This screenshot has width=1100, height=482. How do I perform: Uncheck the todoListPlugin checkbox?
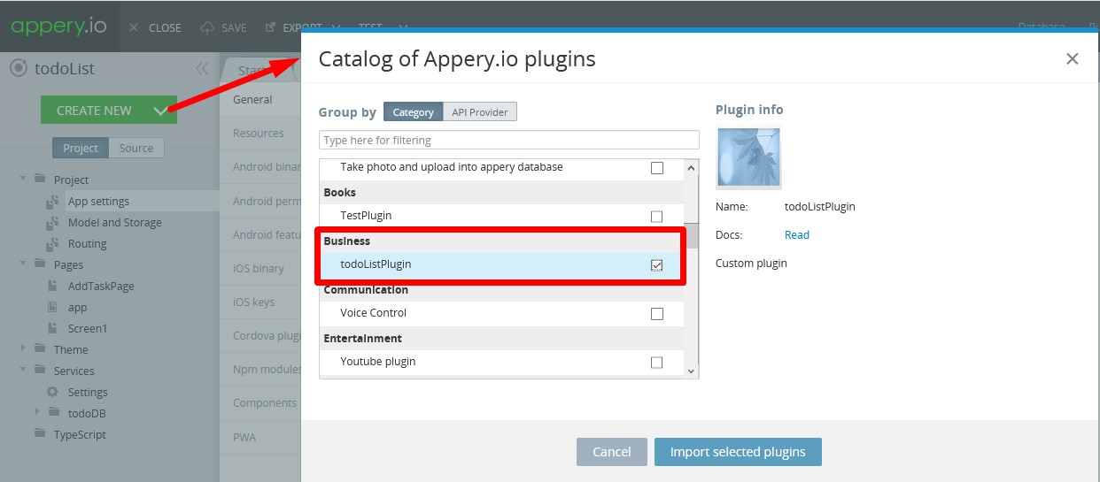click(x=656, y=264)
